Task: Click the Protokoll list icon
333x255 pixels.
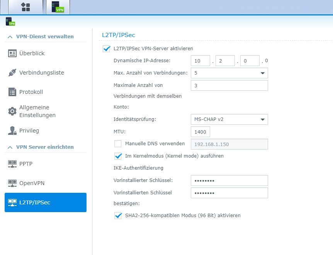Action: pyautogui.click(x=12, y=92)
